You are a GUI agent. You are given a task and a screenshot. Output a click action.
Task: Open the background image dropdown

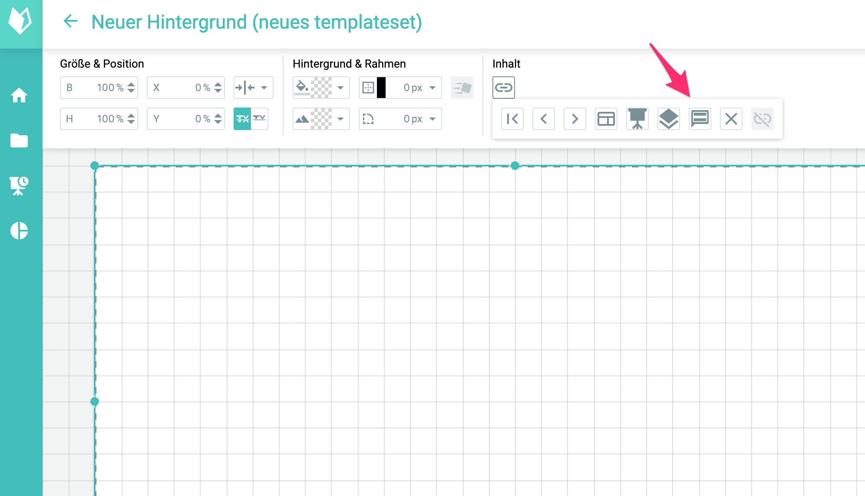pos(340,119)
